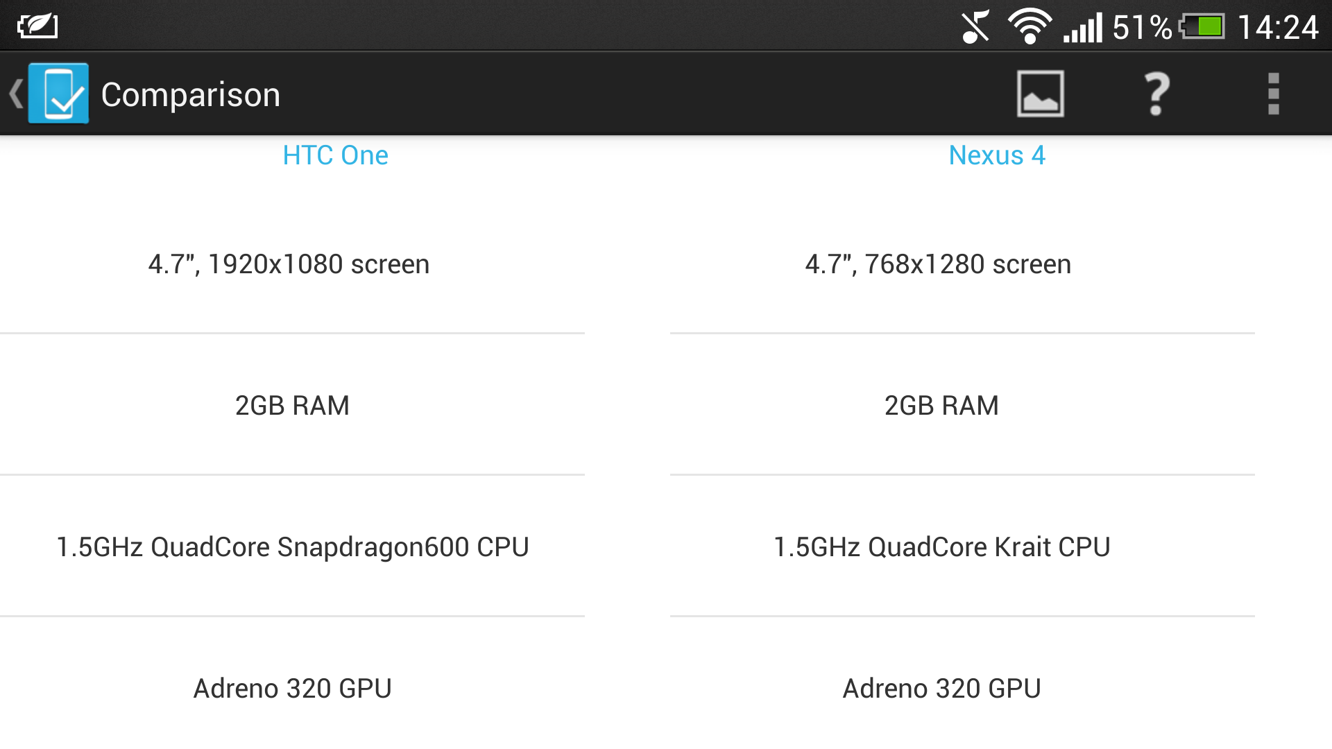The width and height of the screenshot is (1332, 749).
Task: Select the HTC One device heading
Action: point(335,155)
